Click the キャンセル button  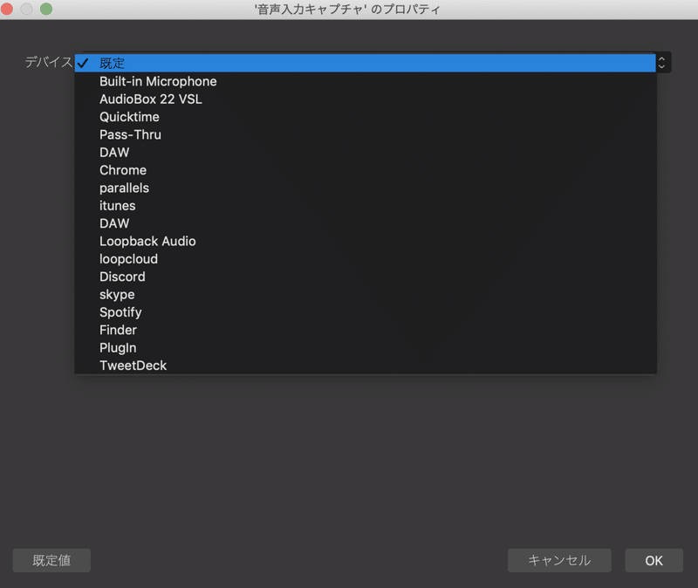559,560
